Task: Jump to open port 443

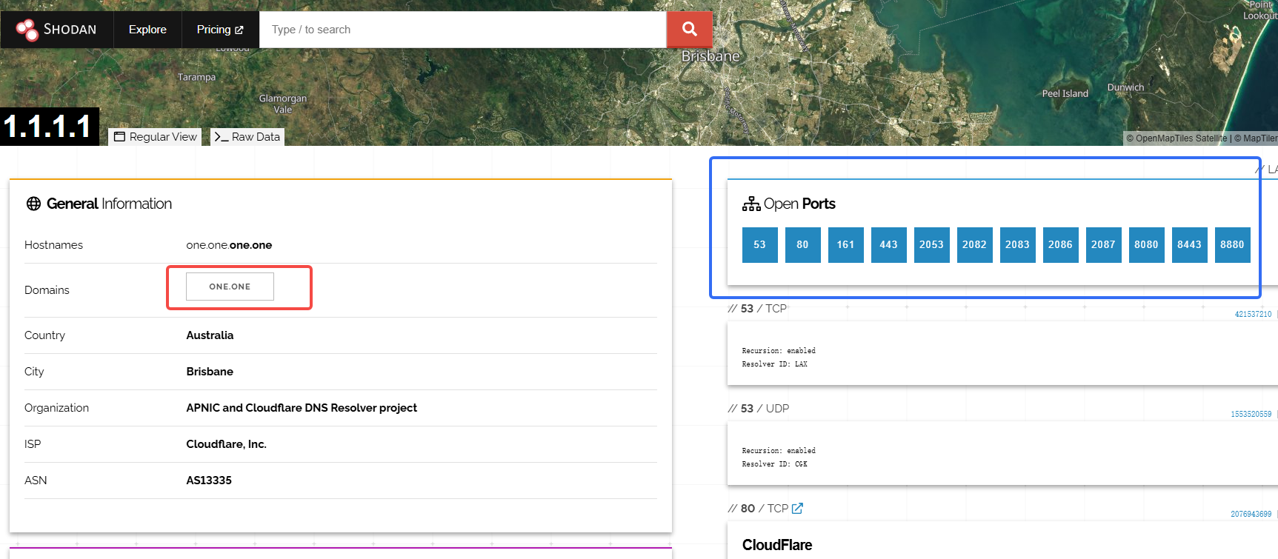Action: [x=888, y=245]
